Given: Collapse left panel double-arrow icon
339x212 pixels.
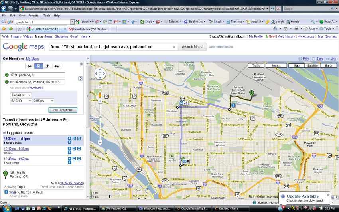Looking at the screenshot, I should pos(88,59).
